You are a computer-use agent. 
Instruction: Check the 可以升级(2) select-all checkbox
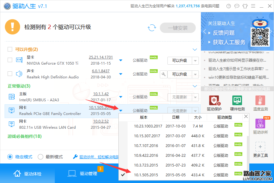click(10, 49)
